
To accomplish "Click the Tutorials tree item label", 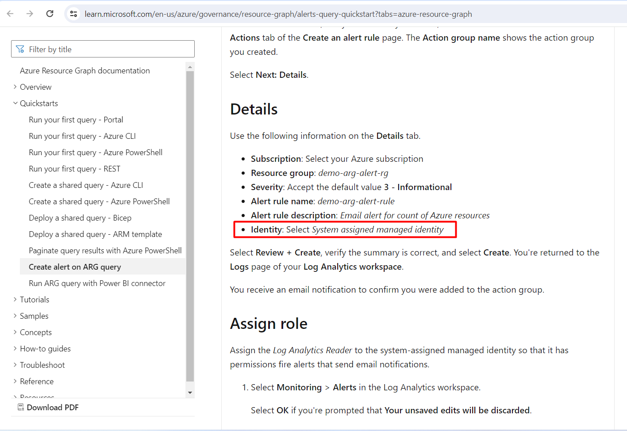I will [35, 300].
